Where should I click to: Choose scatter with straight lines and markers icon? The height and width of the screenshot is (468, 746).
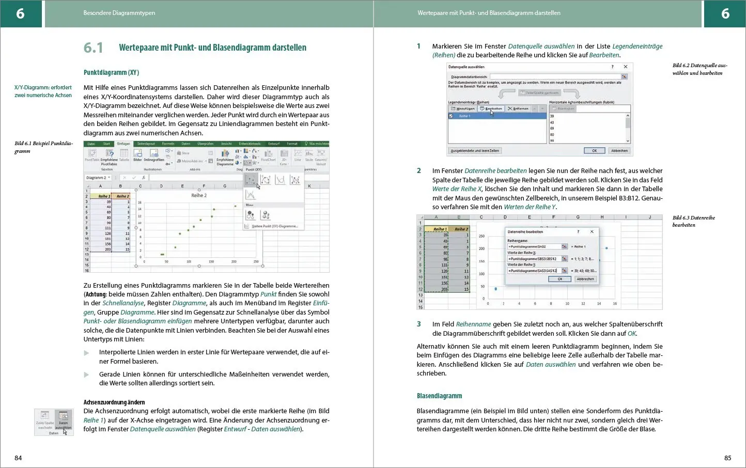click(x=295, y=180)
